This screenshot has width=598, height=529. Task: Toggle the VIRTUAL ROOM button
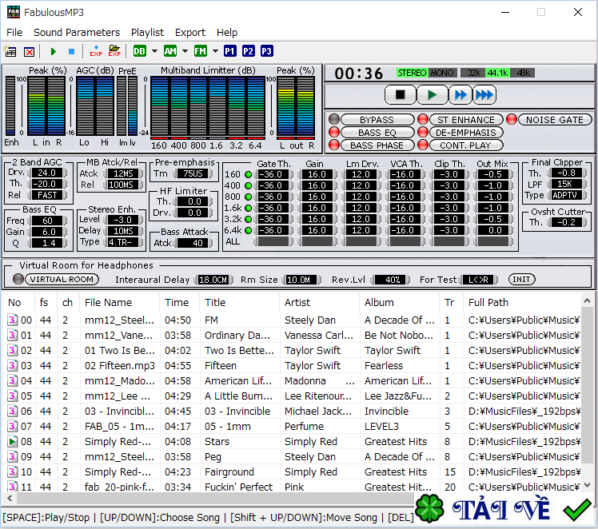pyautogui.click(x=62, y=280)
